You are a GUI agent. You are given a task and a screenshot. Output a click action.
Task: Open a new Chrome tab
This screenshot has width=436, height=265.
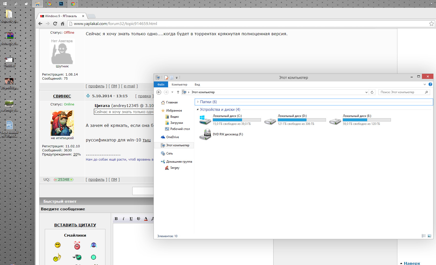pyautogui.click(x=92, y=16)
